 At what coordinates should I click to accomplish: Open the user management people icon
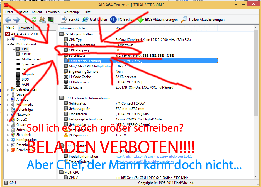tap(42, 20)
